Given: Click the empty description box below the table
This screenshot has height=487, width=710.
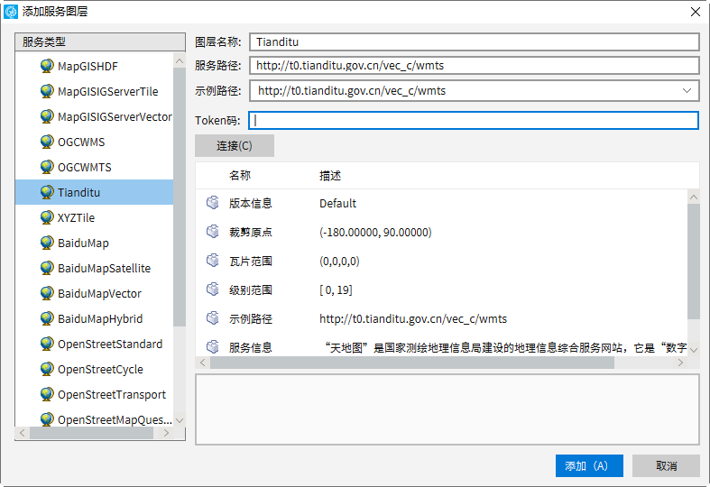Looking at the screenshot, I should pos(447,409).
